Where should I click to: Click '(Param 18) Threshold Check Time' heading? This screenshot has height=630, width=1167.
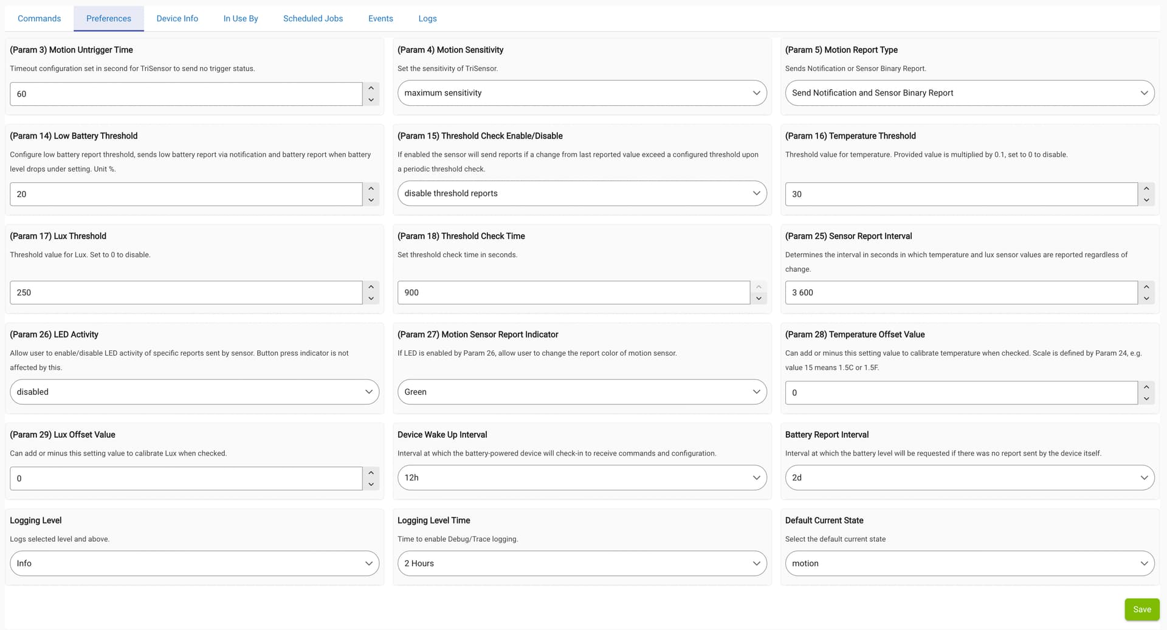(461, 236)
